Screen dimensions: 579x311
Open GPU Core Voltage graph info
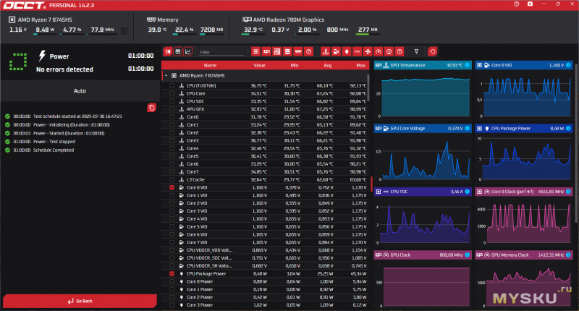(x=467, y=129)
